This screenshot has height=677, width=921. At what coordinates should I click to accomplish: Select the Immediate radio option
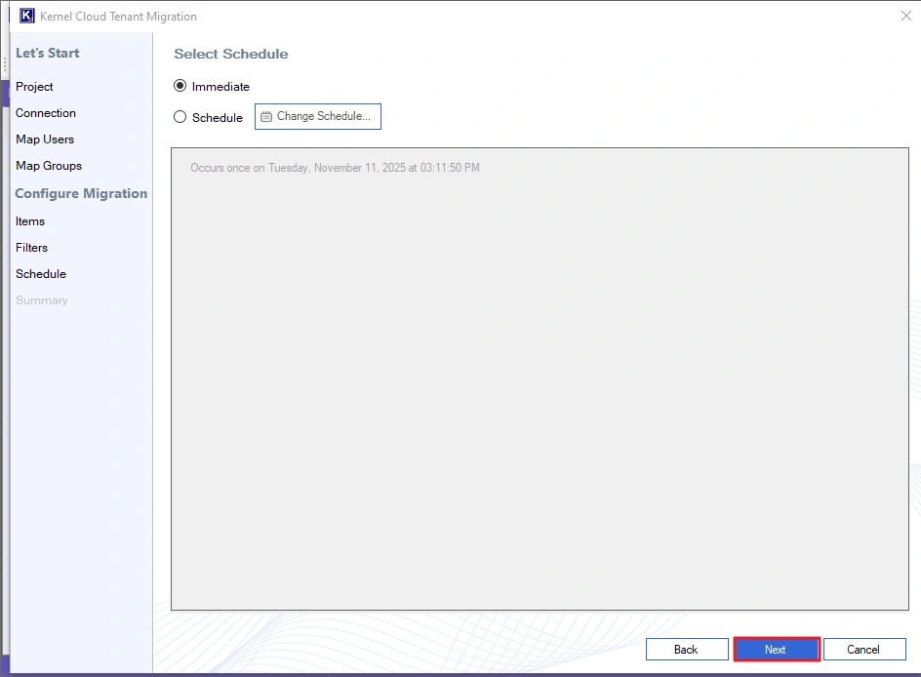180,86
